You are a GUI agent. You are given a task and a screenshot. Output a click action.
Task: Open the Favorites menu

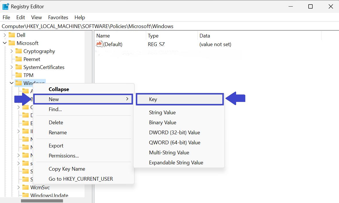[58, 17]
